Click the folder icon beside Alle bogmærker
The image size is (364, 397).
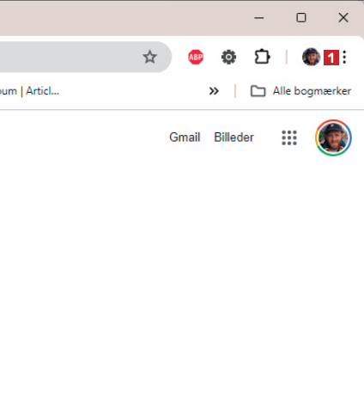point(258,91)
